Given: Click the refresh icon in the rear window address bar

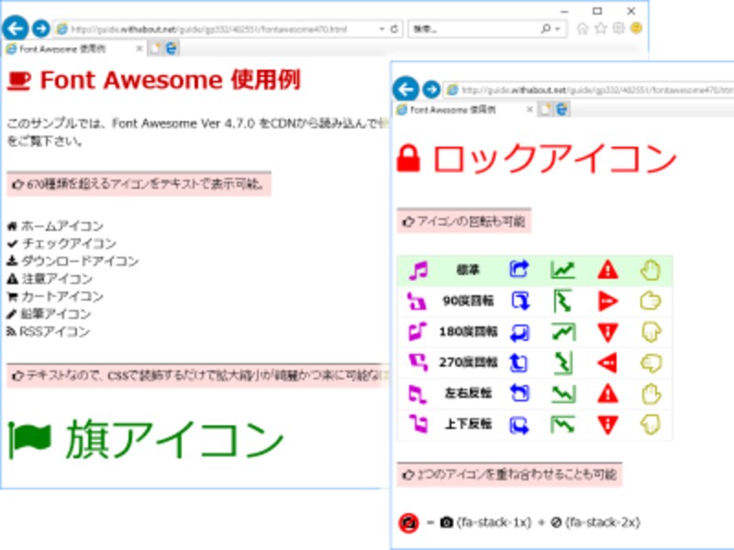Looking at the screenshot, I should pyautogui.click(x=395, y=29).
